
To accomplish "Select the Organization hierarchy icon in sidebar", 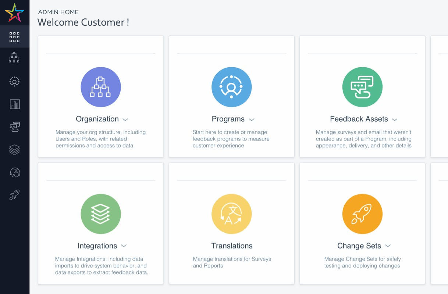I will point(14,58).
